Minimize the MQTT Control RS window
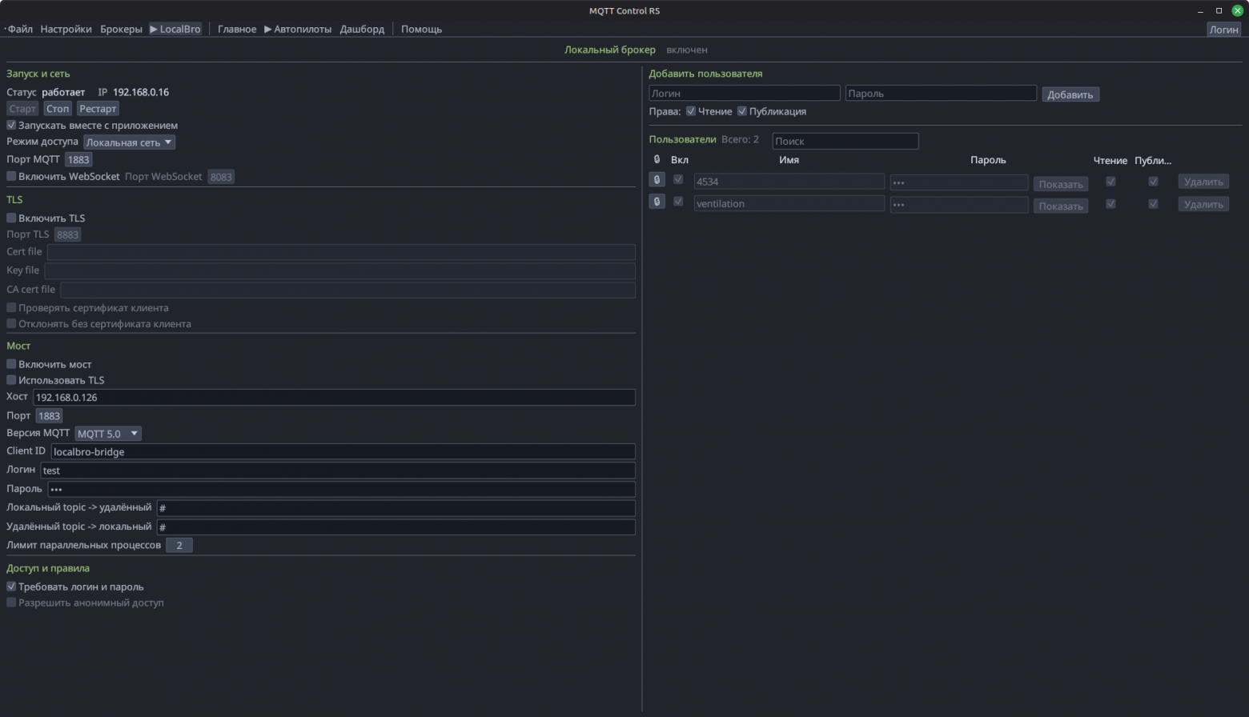 click(1200, 10)
